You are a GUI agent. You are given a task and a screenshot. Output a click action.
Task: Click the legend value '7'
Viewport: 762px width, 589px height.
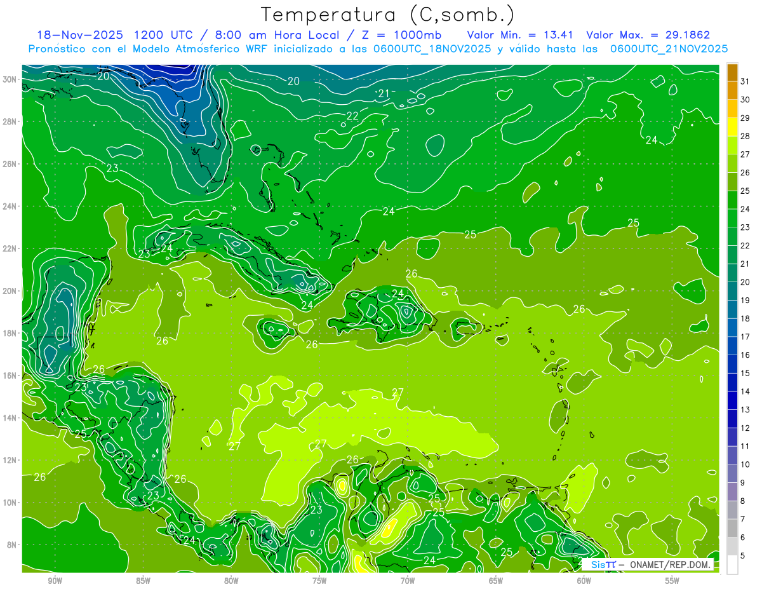click(743, 519)
